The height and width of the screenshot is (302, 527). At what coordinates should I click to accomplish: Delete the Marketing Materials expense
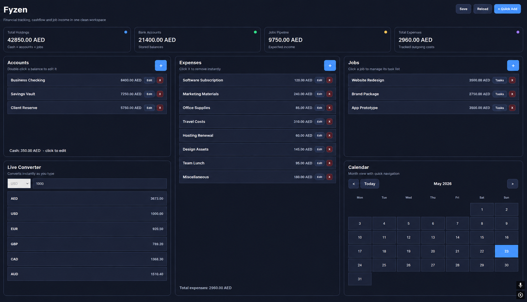[329, 94]
